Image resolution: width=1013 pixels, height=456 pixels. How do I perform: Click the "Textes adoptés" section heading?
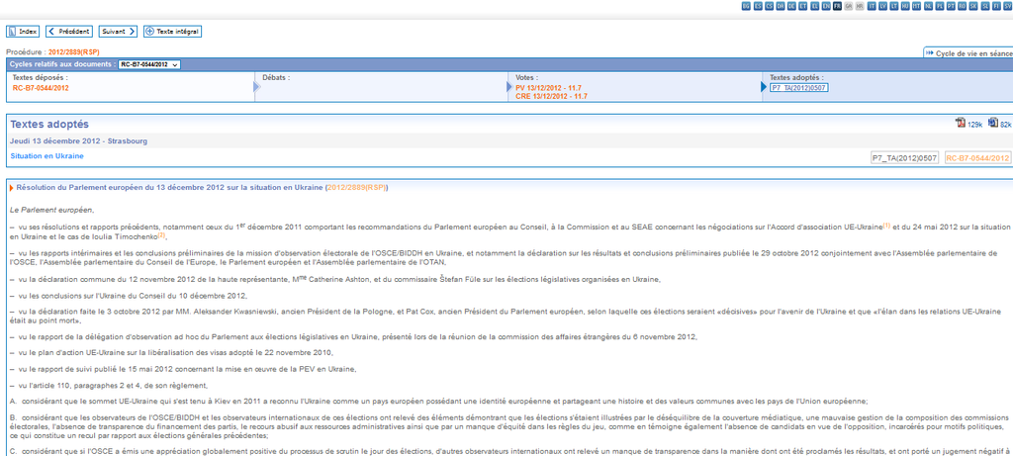click(x=49, y=124)
